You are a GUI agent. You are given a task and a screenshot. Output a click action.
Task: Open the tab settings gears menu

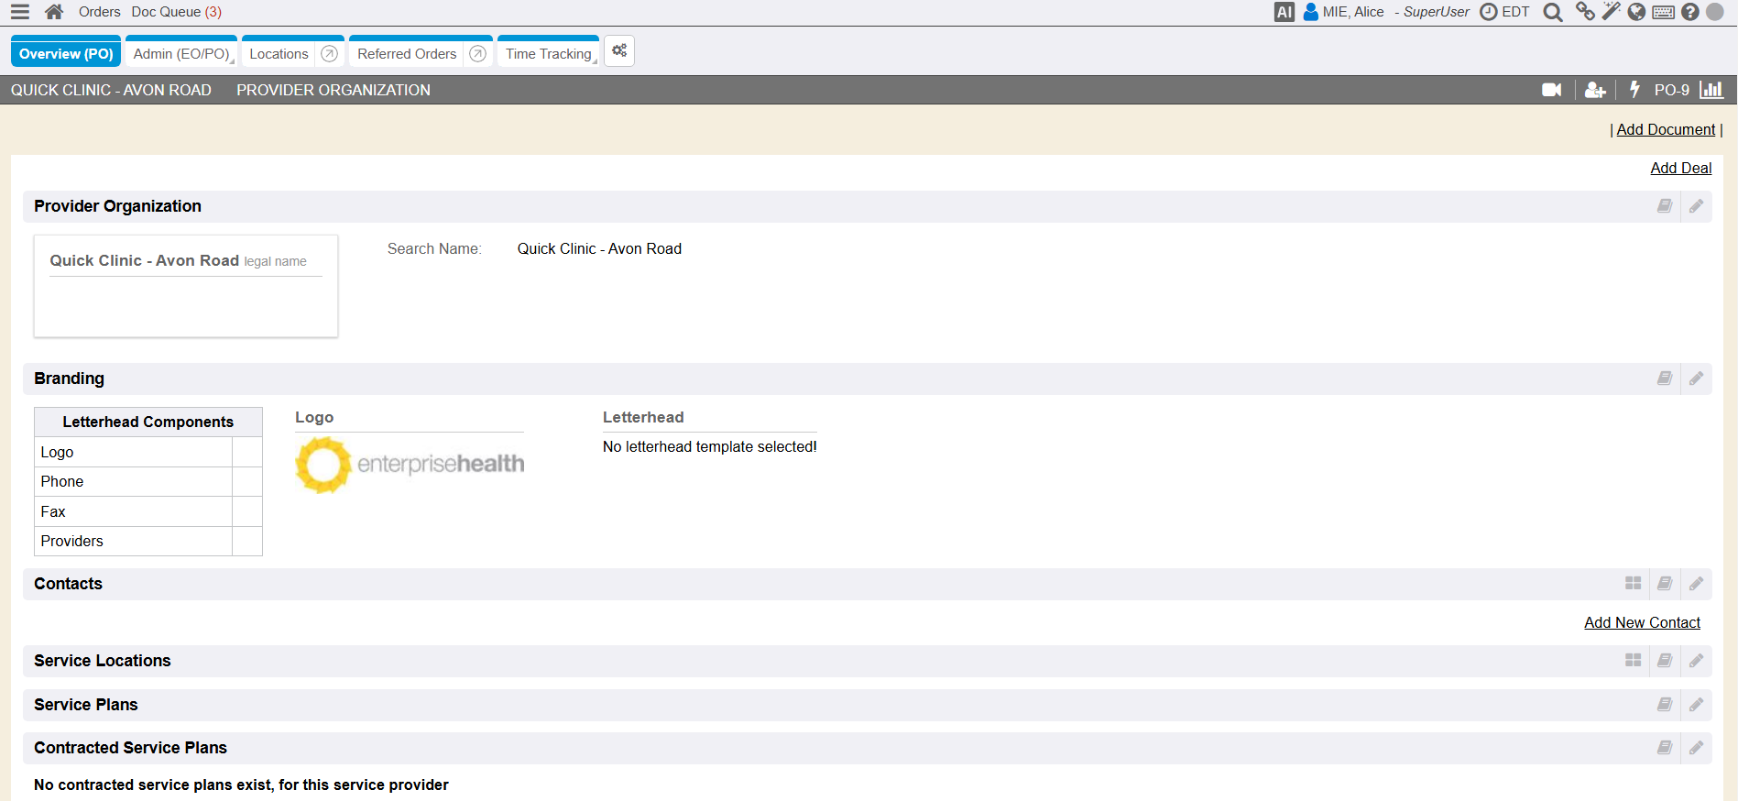click(619, 51)
